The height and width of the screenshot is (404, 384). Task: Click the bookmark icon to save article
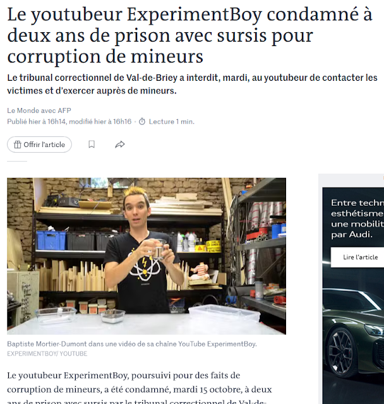[x=92, y=145]
